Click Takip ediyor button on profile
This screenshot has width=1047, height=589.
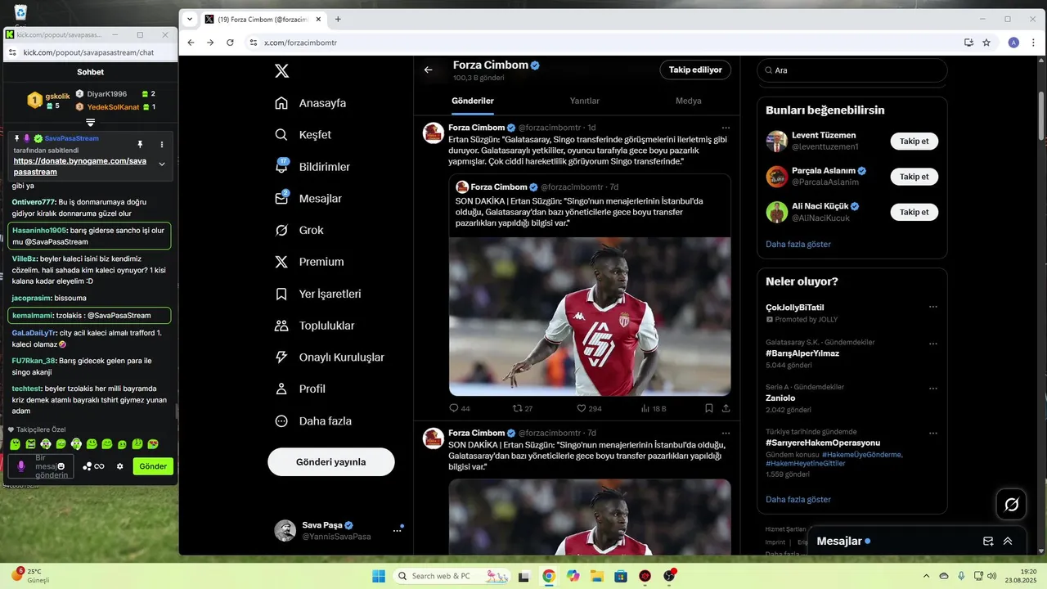click(695, 70)
